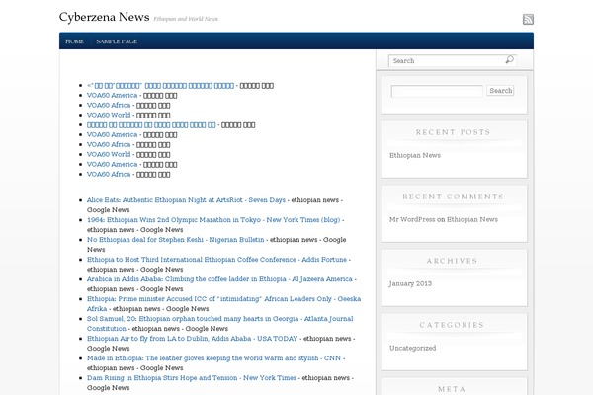The width and height of the screenshot is (593, 395).
Task: Click the Ethiopian and World News tagline
Action: (x=186, y=19)
